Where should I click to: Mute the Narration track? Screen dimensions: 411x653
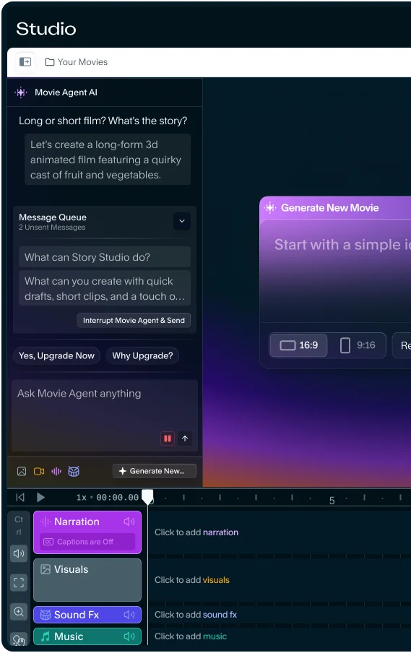click(129, 522)
